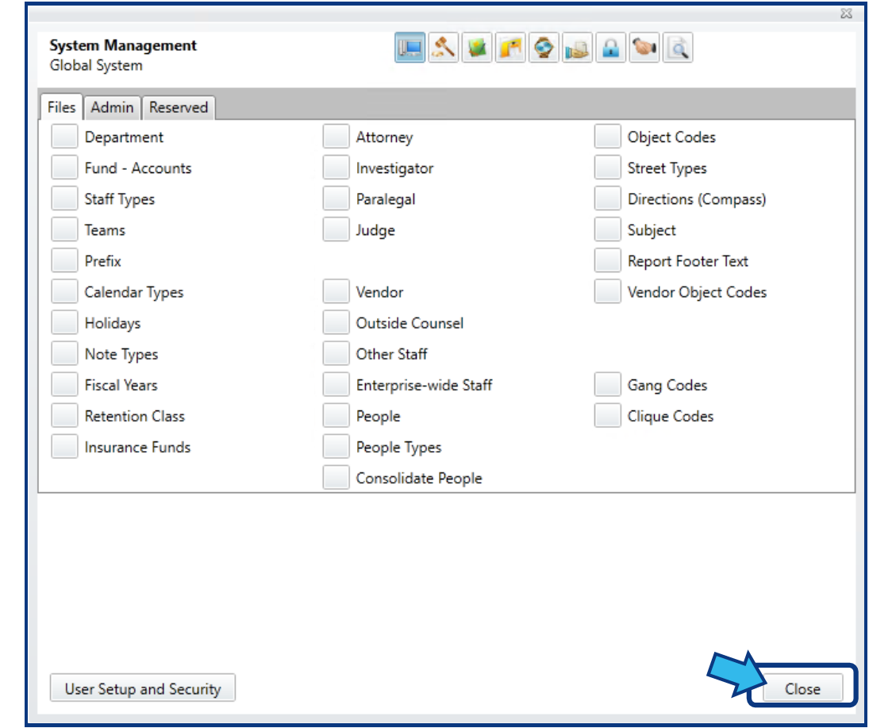Screen dimensions: 892x728
Task: Select the Gang Codes square button
Action: coord(608,384)
